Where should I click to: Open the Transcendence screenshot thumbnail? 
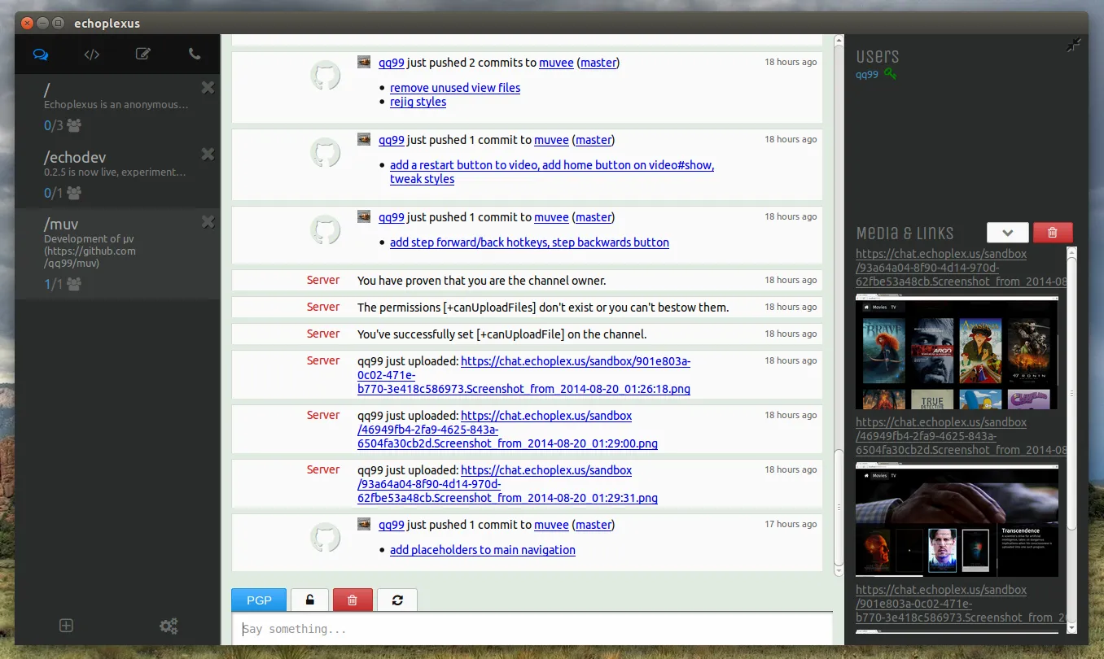point(957,520)
